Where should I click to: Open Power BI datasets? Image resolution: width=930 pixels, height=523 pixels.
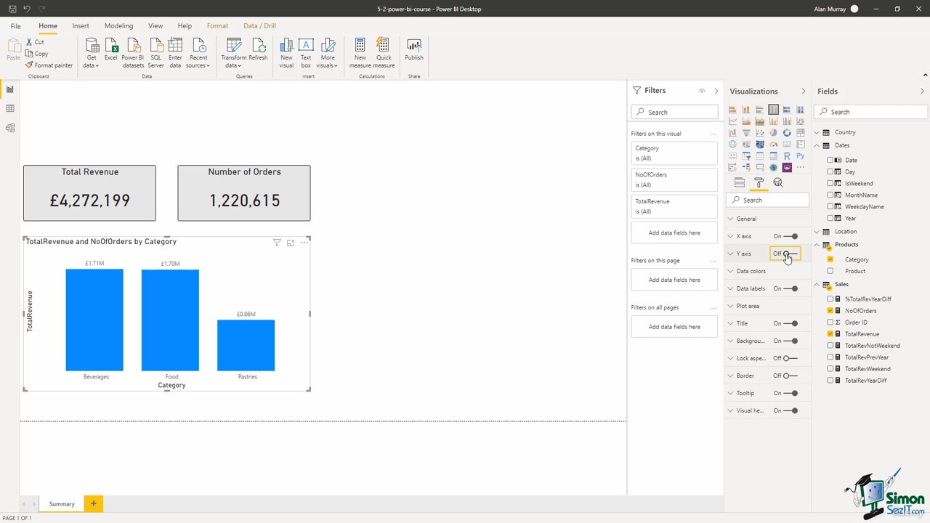coord(133,52)
